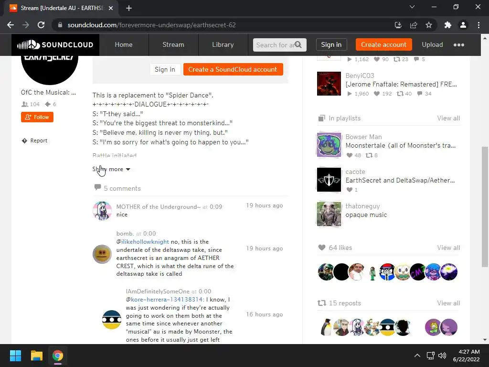
Task: Open the Jerome Fnaftale: Remastered track
Action: (401, 84)
